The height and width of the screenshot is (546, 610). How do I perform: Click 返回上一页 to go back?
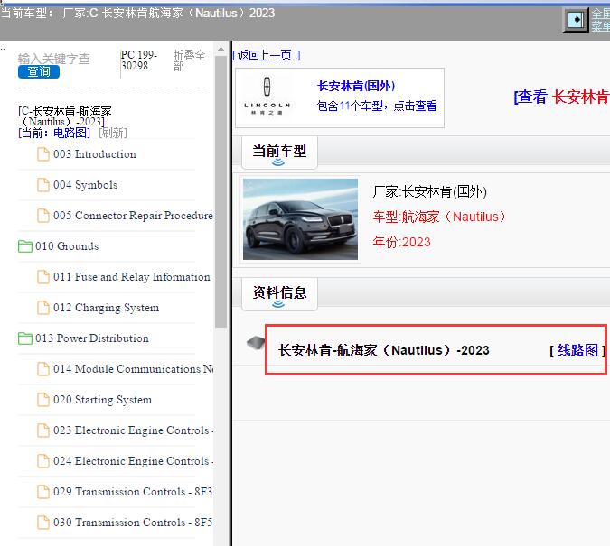pyautogui.click(x=267, y=55)
